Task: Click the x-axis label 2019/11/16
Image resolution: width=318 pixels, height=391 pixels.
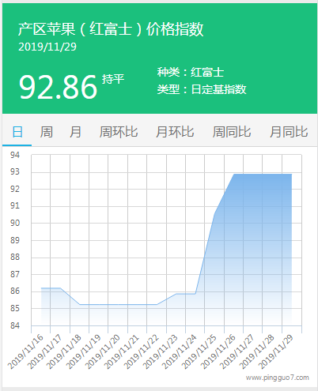Action: (x=25, y=352)
